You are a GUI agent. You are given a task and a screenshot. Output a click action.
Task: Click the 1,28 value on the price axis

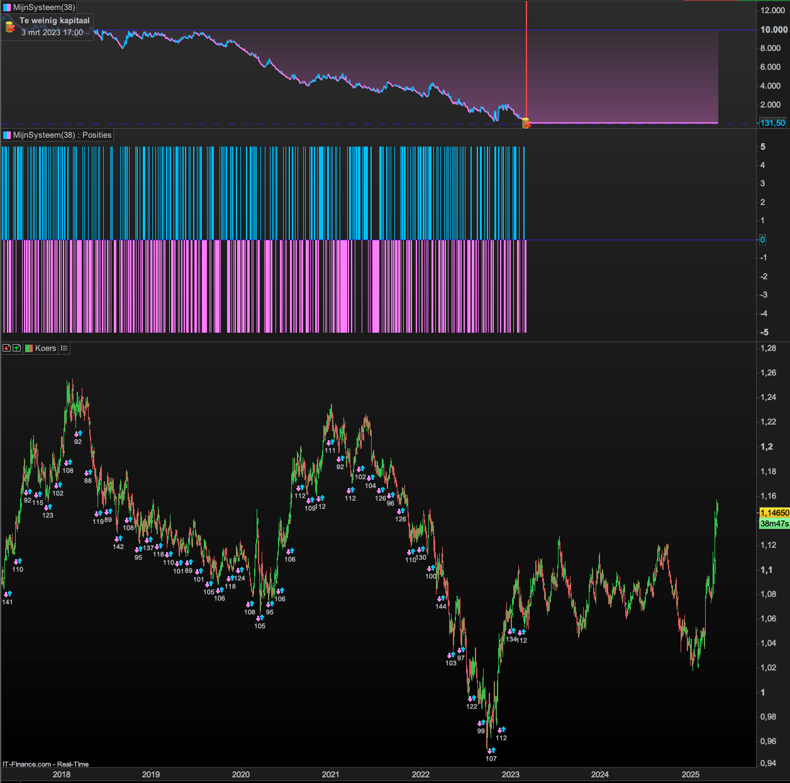point(768,348)
